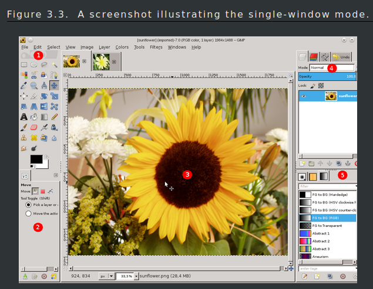The width and height of the screenshot is (373, 289).
Task: Select the Paths tool
Action: pos(54,75)
